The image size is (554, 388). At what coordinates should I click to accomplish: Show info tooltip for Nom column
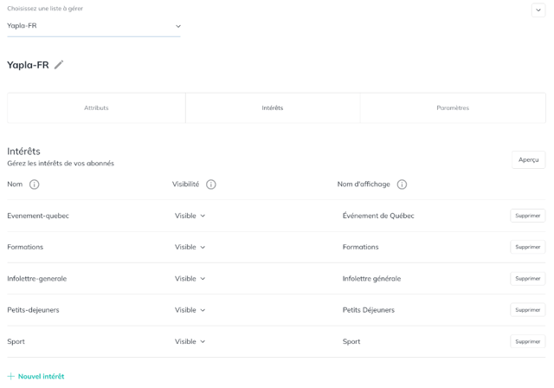(x=35, y=184)
